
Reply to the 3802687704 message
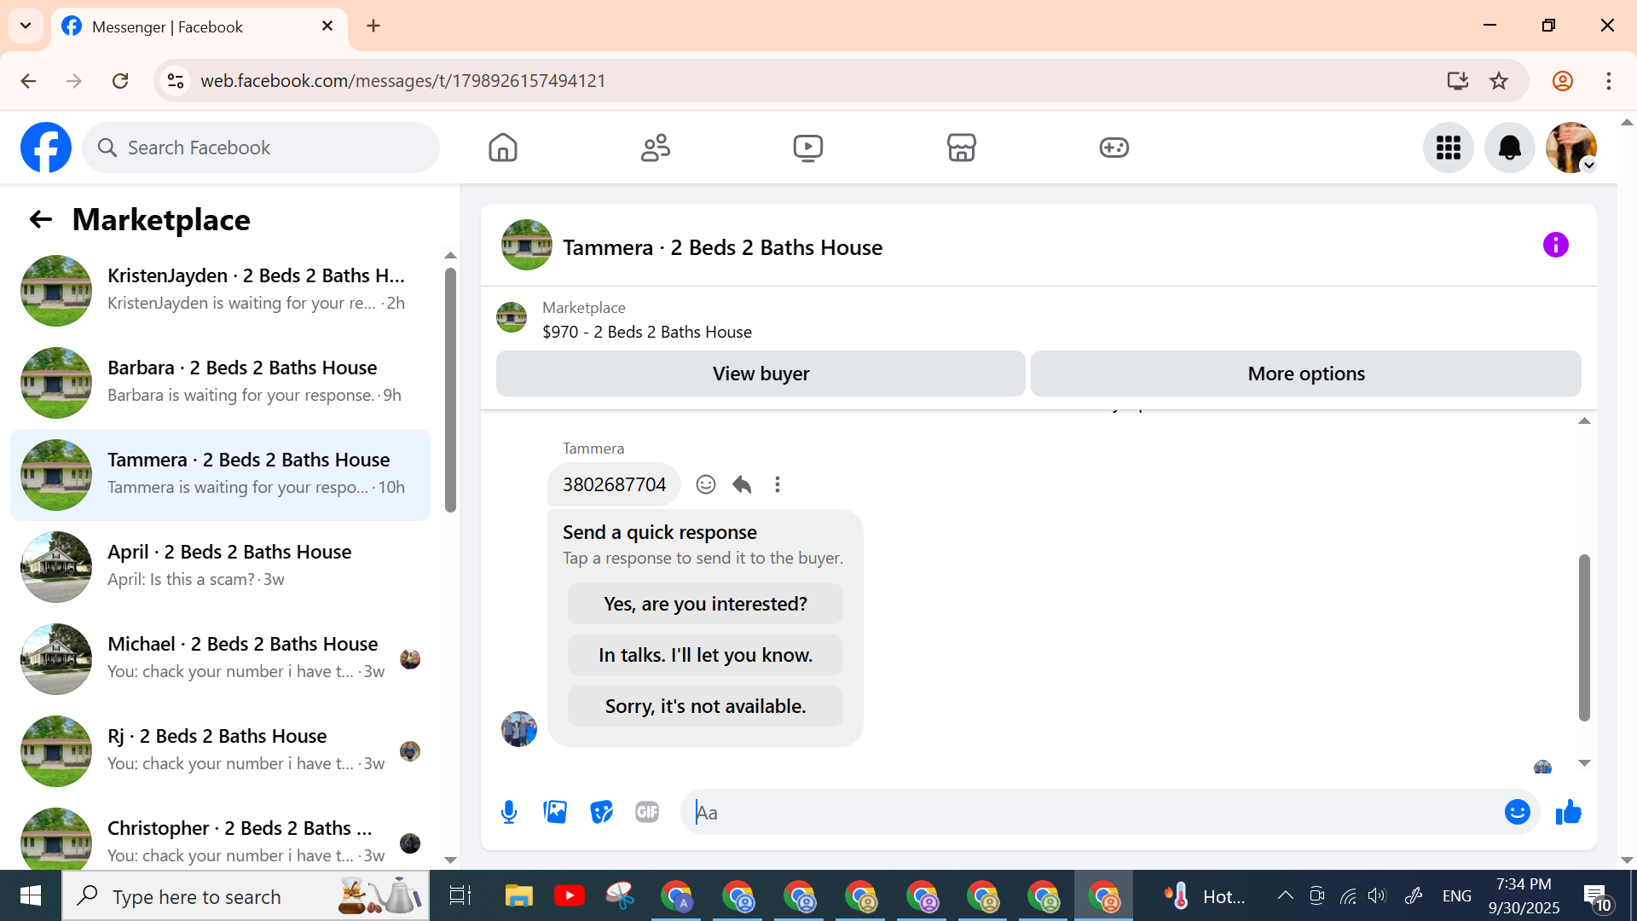pos(742,484)
